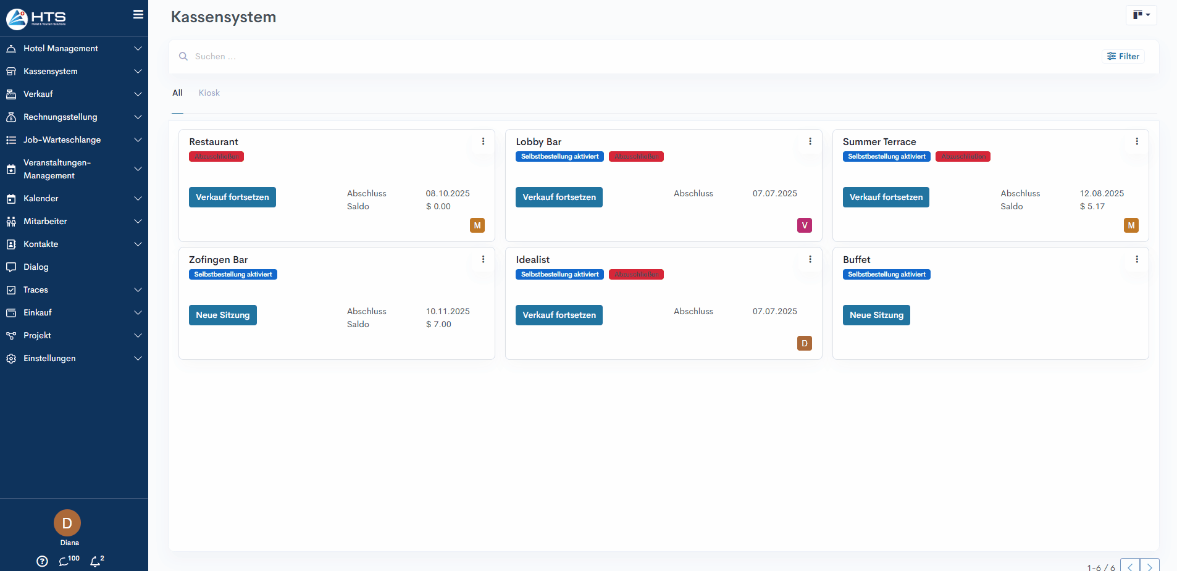1177x571 pixels.
Task: Open the help question mark icon
Action: pyautogui.click(x=42, y=561)
